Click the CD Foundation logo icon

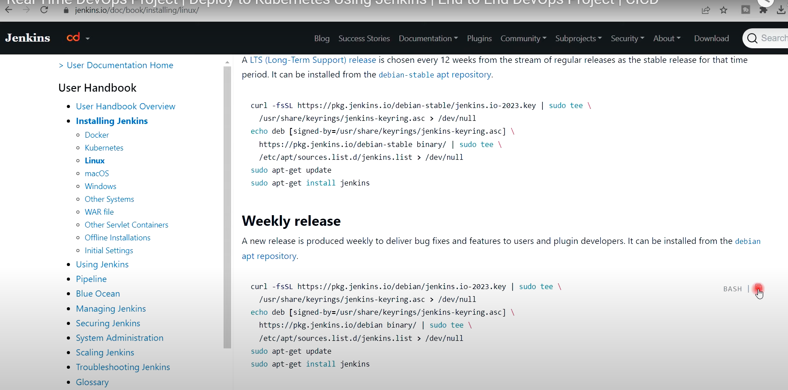[x=73, y=38]
